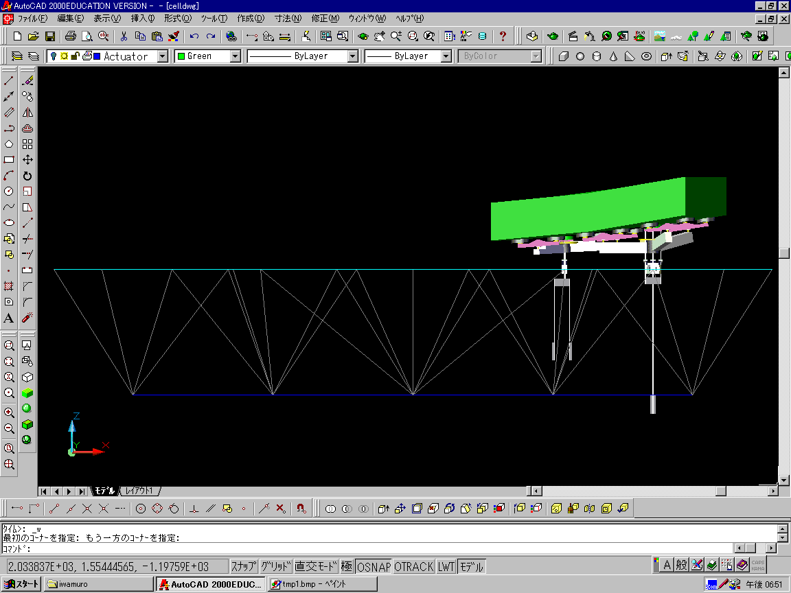
Task: Toggle the Actuator layer lock icon
Action: pyautogui.click(x=75, y=56)
